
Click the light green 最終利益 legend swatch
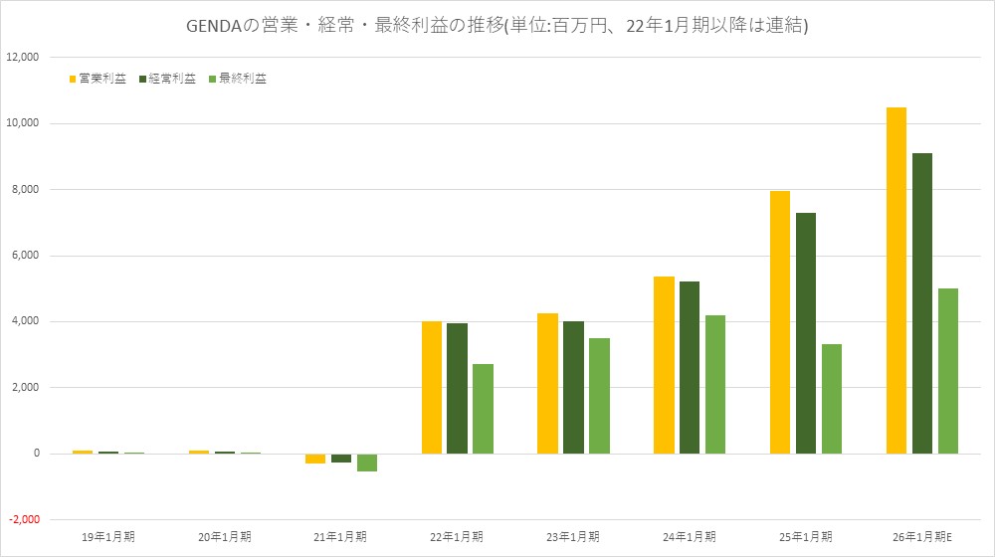pyautogui.click(x=213, y=80)
